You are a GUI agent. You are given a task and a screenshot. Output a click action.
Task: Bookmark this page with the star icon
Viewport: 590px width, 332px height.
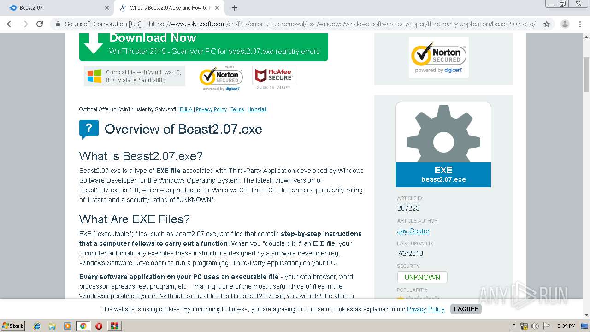(x=547, y=24)
